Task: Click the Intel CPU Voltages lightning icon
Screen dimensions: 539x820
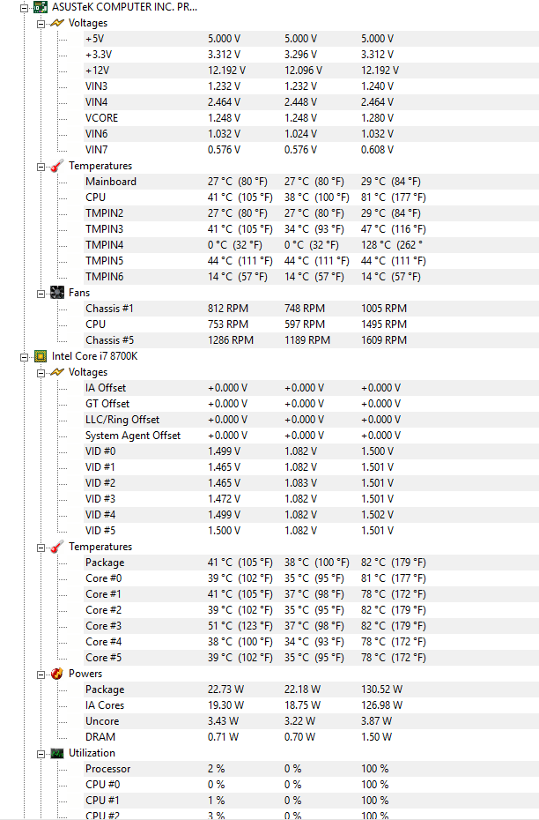Action: click(x=57, y=372)
